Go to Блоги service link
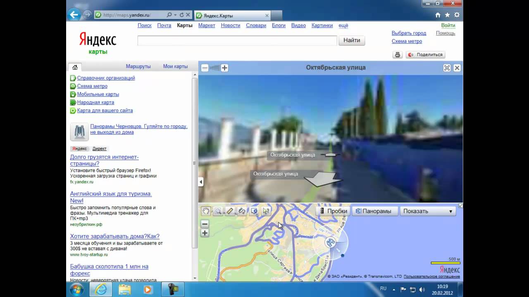Viewport: 529px width, 297px height. click(x=279, y=26)
